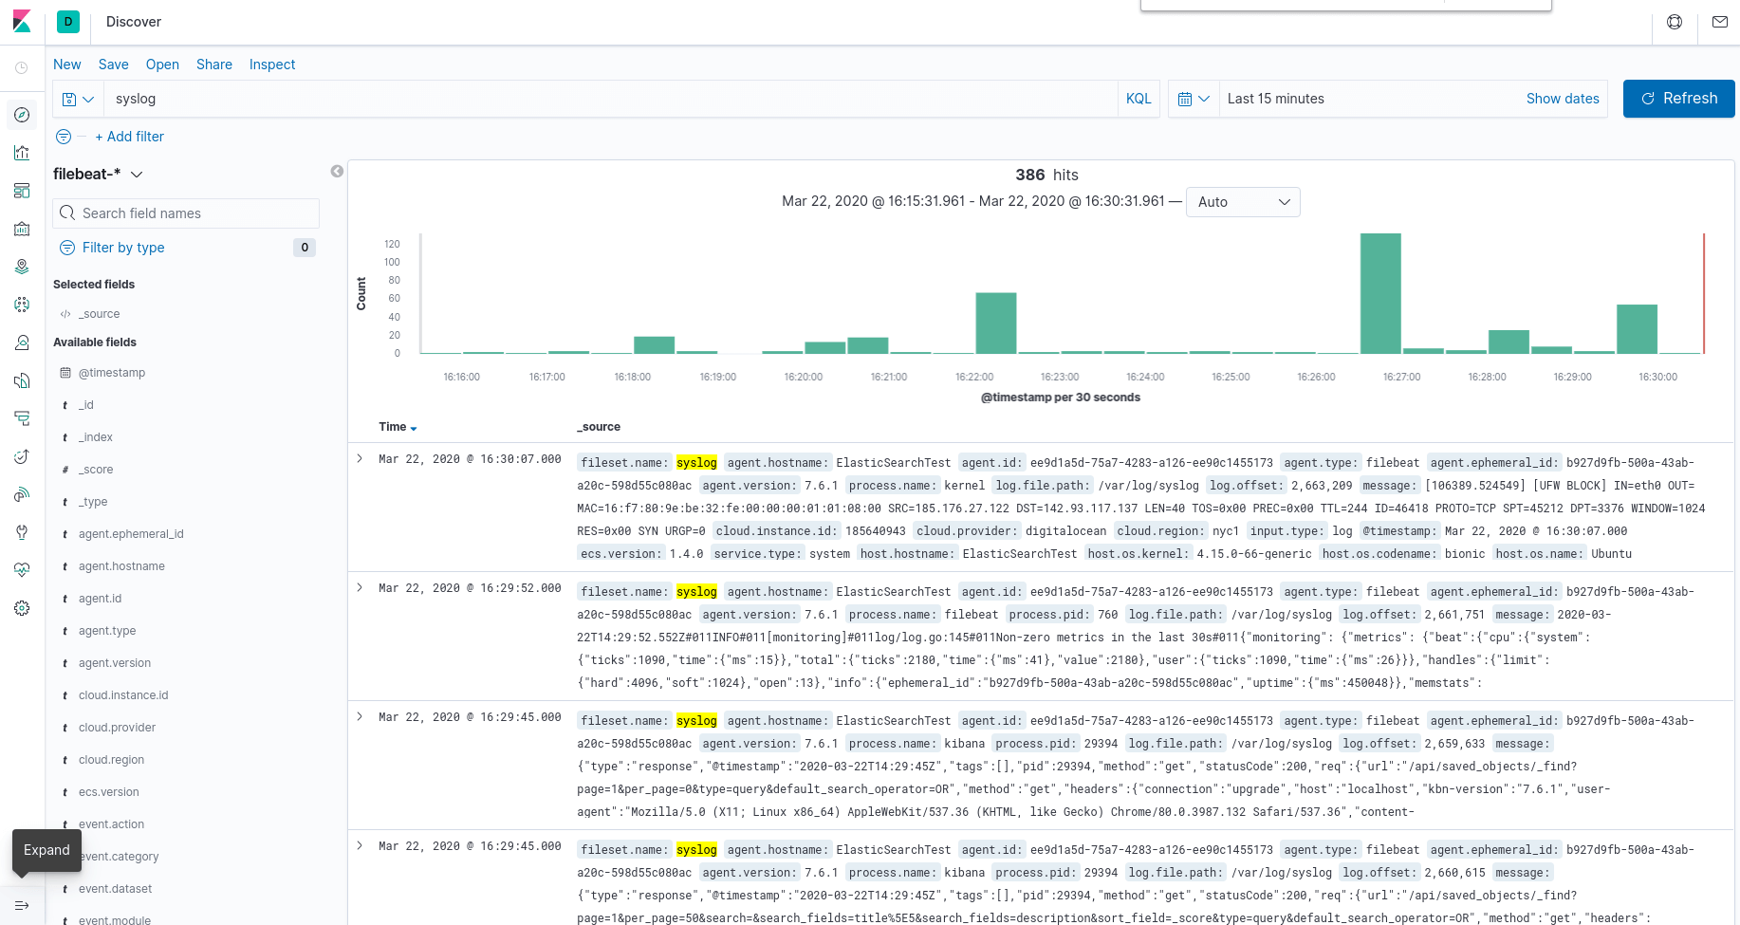The height and width of the screenshot is (925, 1740).
Task: Open Management gear icon
Action: point(22,608)
